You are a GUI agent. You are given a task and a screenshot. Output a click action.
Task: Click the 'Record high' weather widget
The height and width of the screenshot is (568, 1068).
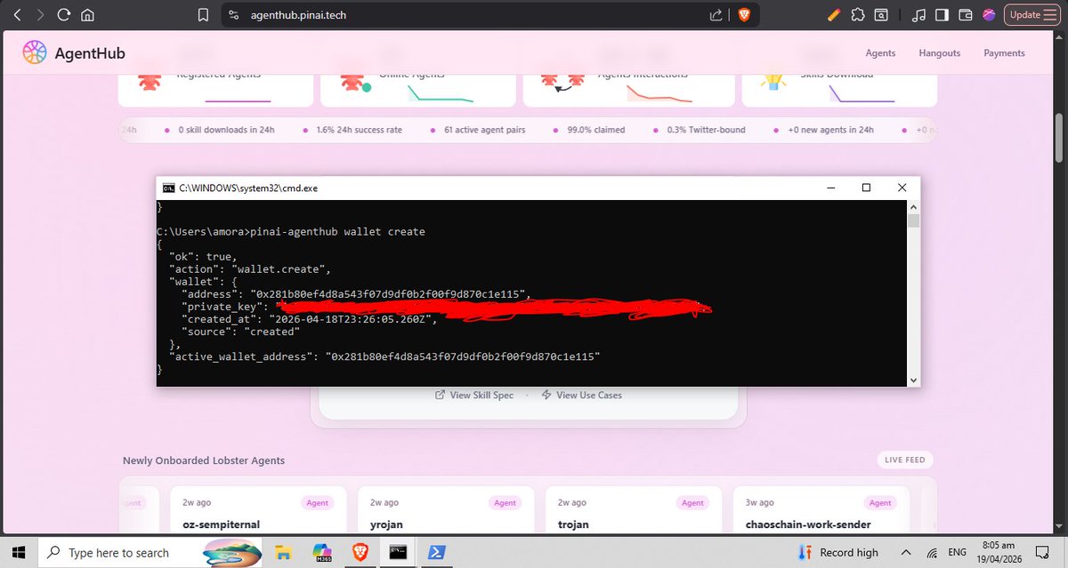point(837,552)
